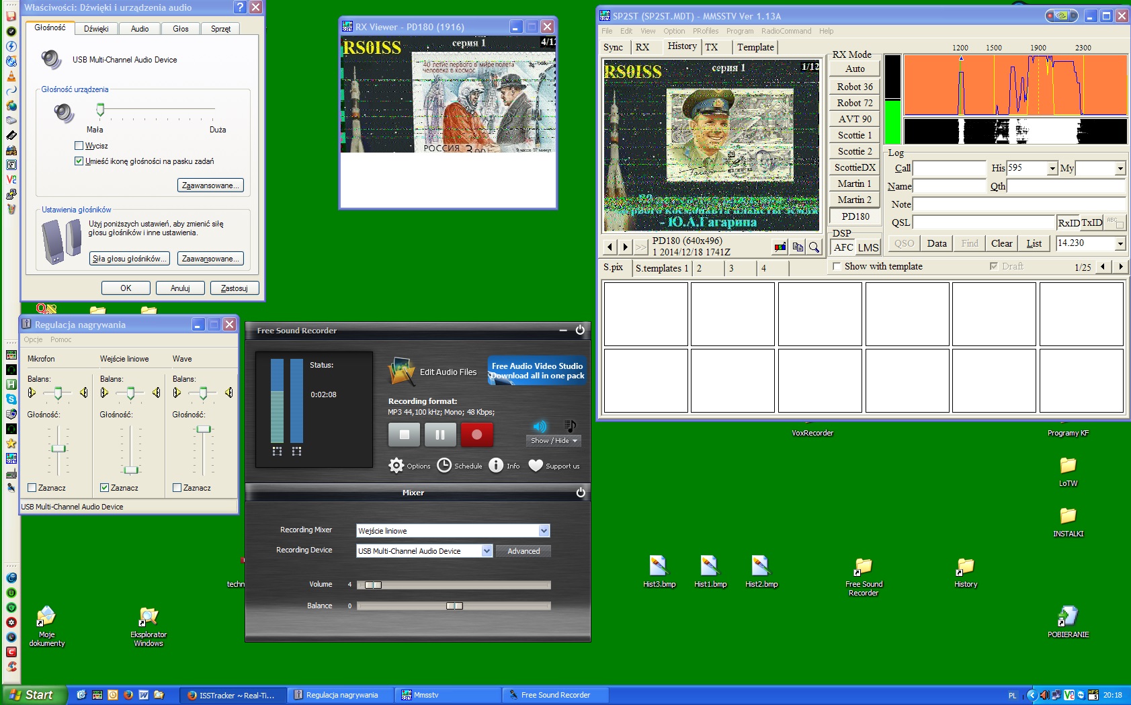Expand the Recording Mixer dropdown

tap(544, 531)
